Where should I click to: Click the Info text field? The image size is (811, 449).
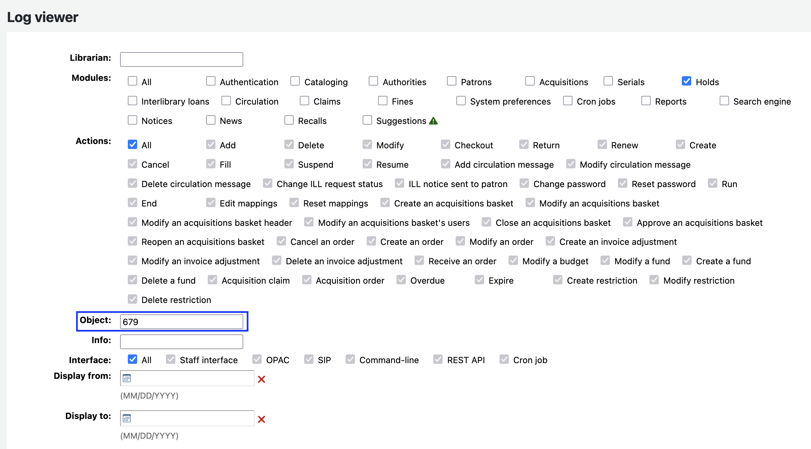tap(181, 341)
